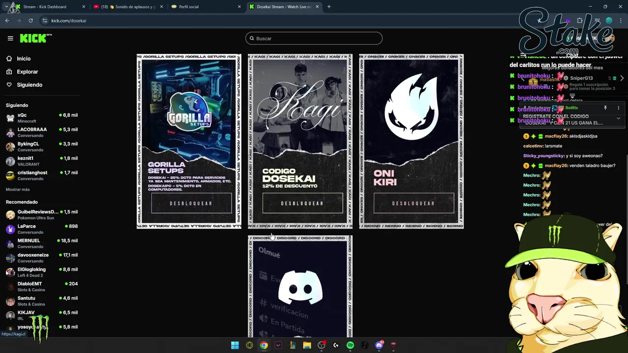The image size is (628, 353).
Task: Open keznit1 channel
Action: (x=42, y=161)
